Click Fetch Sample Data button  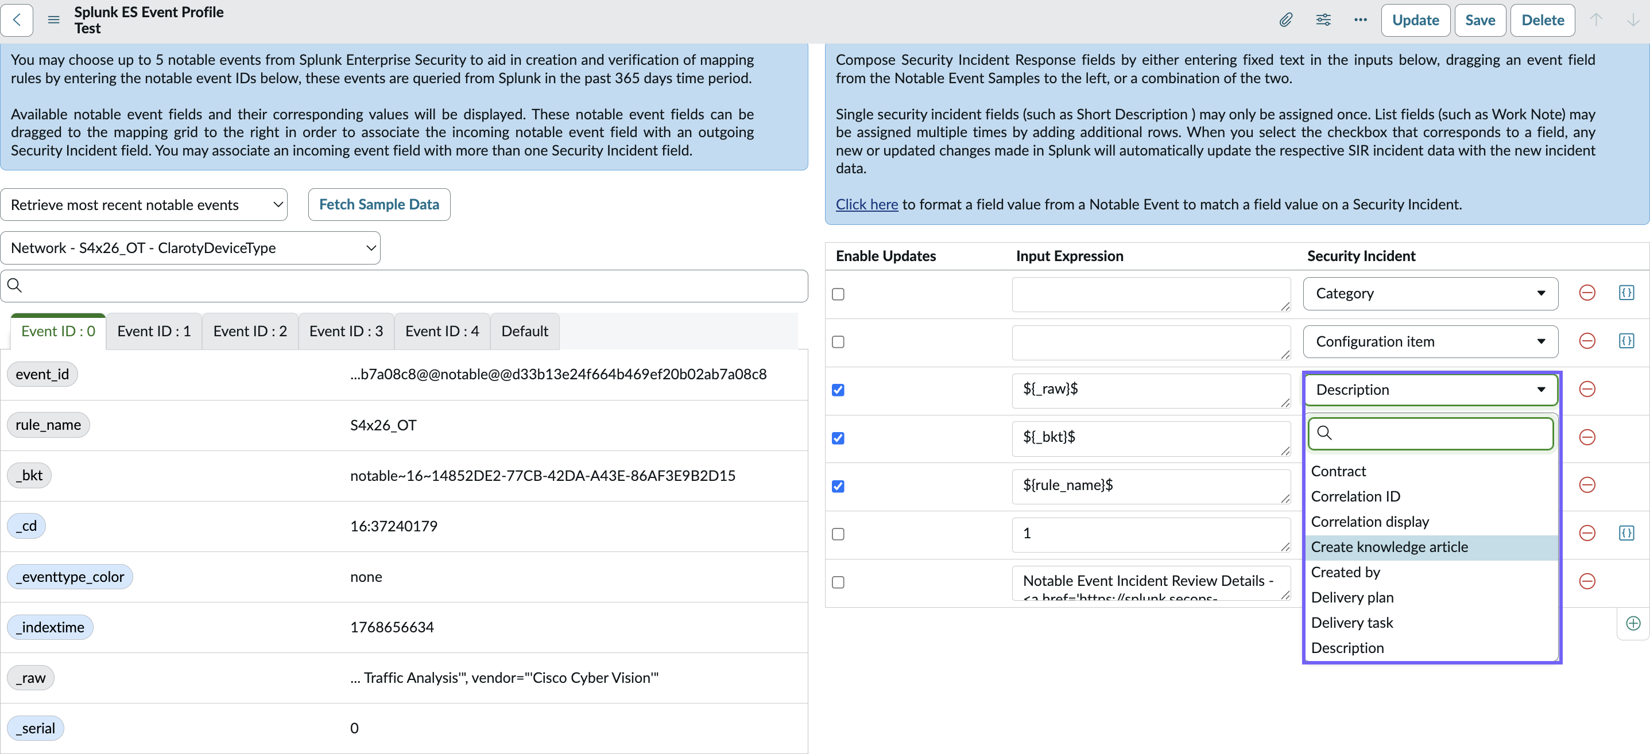point(379,205)
